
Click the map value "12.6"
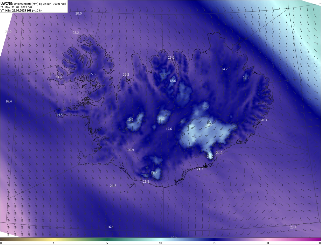click(173, 81)
